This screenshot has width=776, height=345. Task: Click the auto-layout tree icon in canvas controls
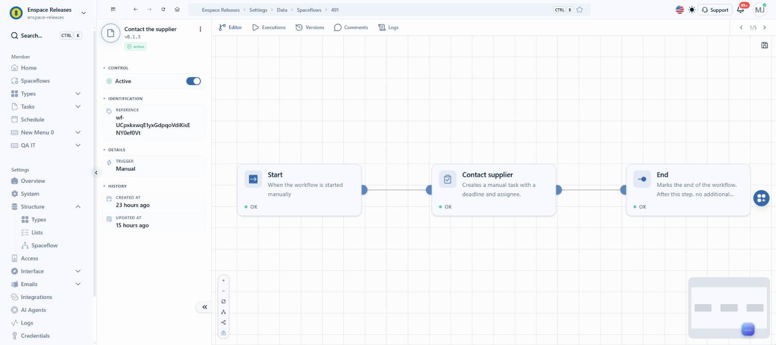pyautogui.click(x=223, y=312)
